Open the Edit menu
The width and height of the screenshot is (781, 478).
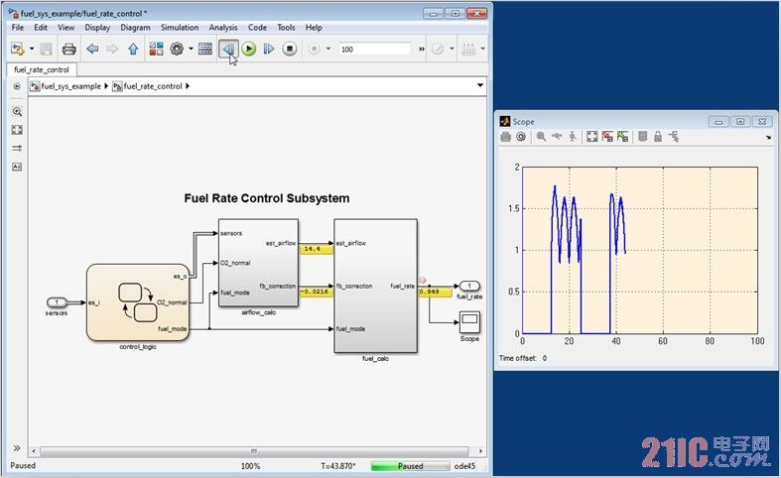pyautogui.click(x=41, y=28)
